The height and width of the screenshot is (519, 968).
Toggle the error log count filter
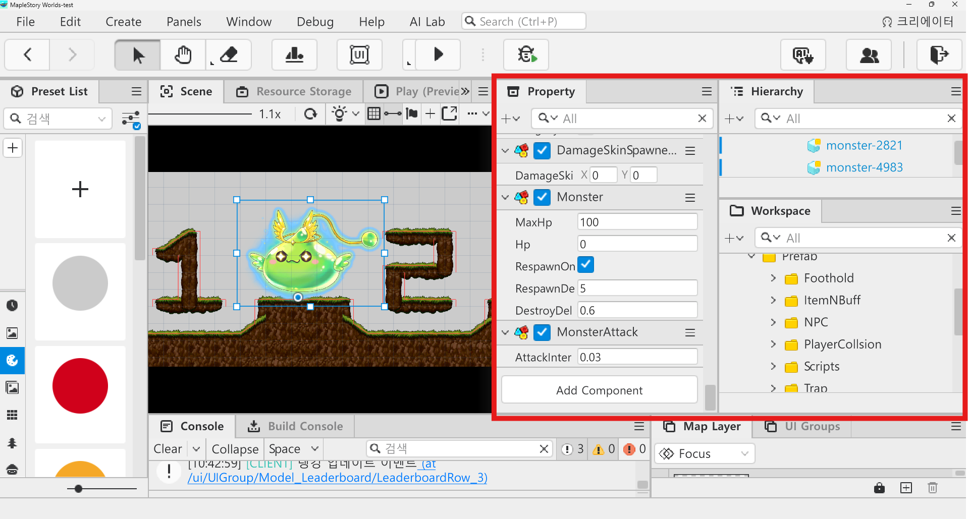[x=635, y=449]
